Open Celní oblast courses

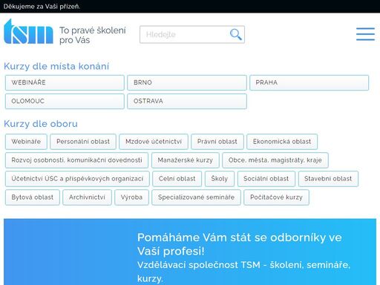(x=177, y=179)
